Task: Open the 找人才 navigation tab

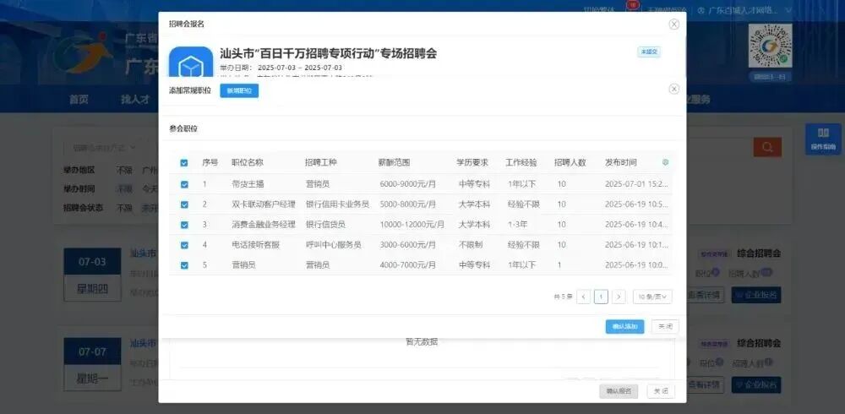Action: click(x=134, y=99)
